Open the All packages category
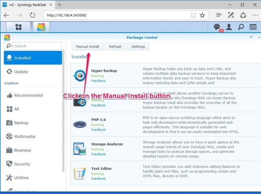The height and width of the screenshot is (194, 261). pos(33,109)
